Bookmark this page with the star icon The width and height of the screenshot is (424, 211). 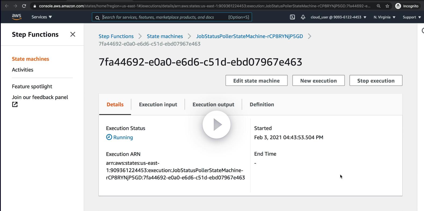click(x=387, y=6)
